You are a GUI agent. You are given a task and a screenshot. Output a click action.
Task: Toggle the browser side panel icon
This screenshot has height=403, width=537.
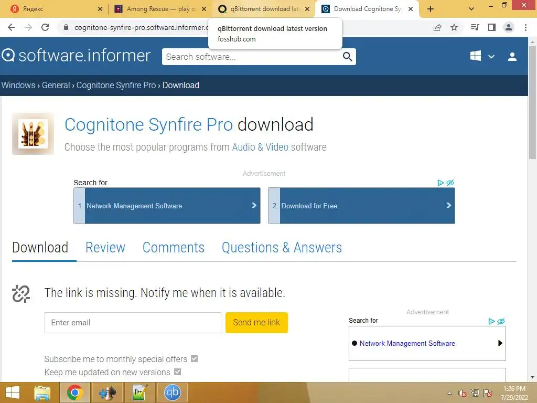[492, 27]
